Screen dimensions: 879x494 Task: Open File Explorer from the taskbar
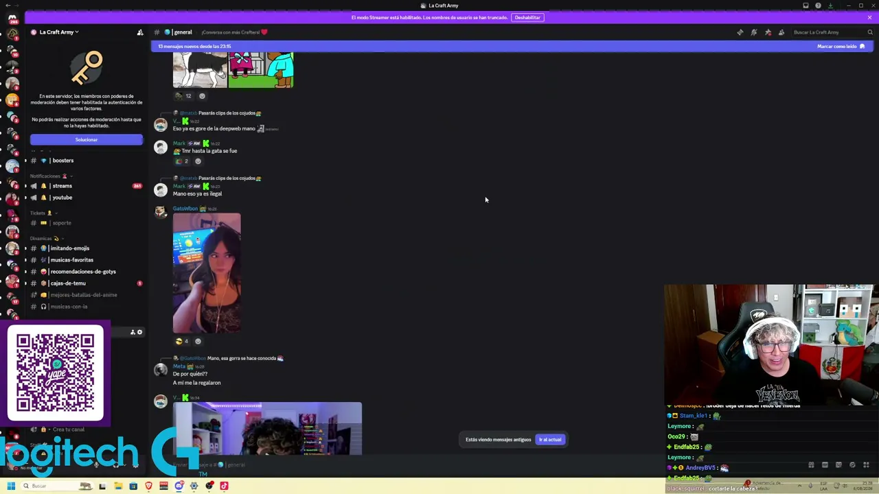[118, 486]
